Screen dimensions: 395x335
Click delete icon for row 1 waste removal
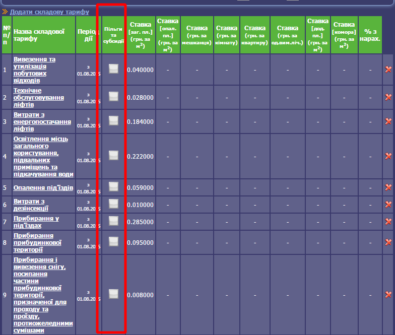(x=388, y=70)
